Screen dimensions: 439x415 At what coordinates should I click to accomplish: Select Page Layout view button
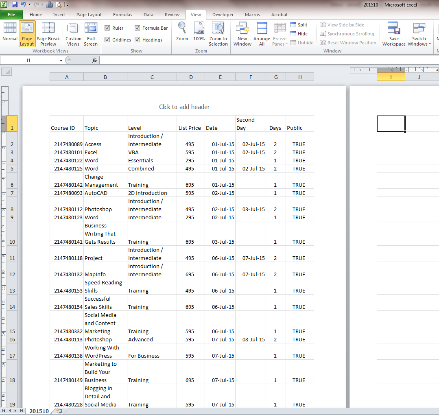[27, 34]
